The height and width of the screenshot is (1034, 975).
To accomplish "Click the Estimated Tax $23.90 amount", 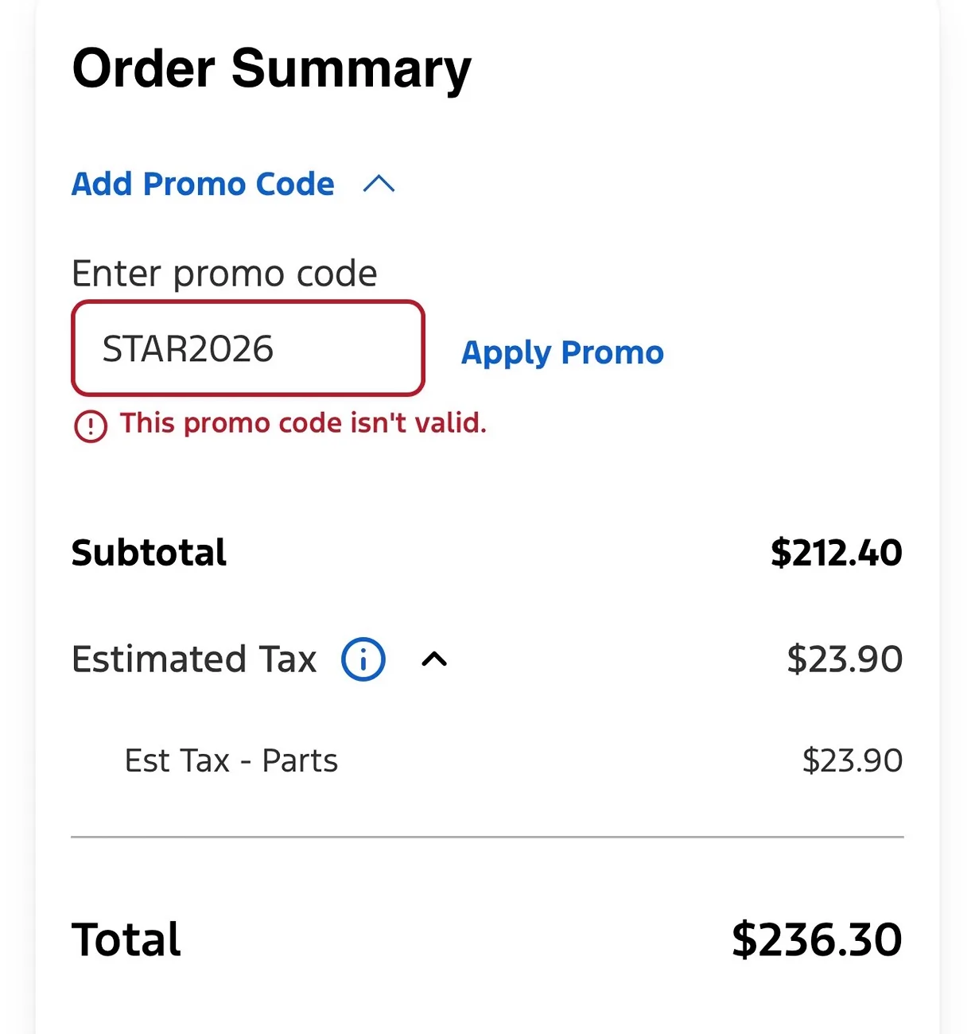I will click(x=845, y=659).
